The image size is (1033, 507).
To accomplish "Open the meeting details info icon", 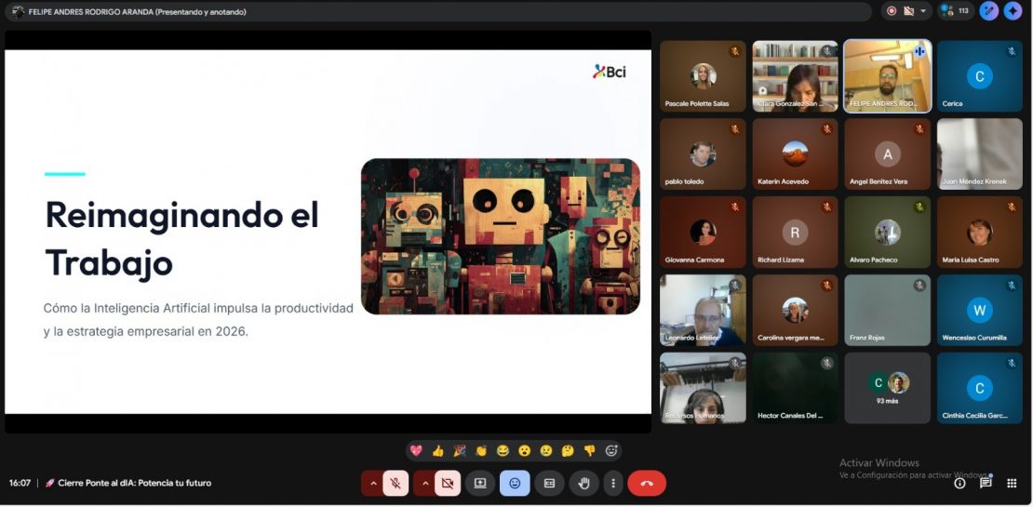I will click(959, 483).
